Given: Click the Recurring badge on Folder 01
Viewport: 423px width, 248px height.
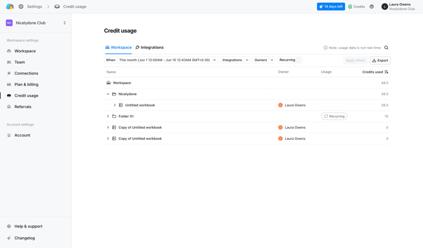Looking at the screenshot, I should pyautogui.click(x=334, y=116).
